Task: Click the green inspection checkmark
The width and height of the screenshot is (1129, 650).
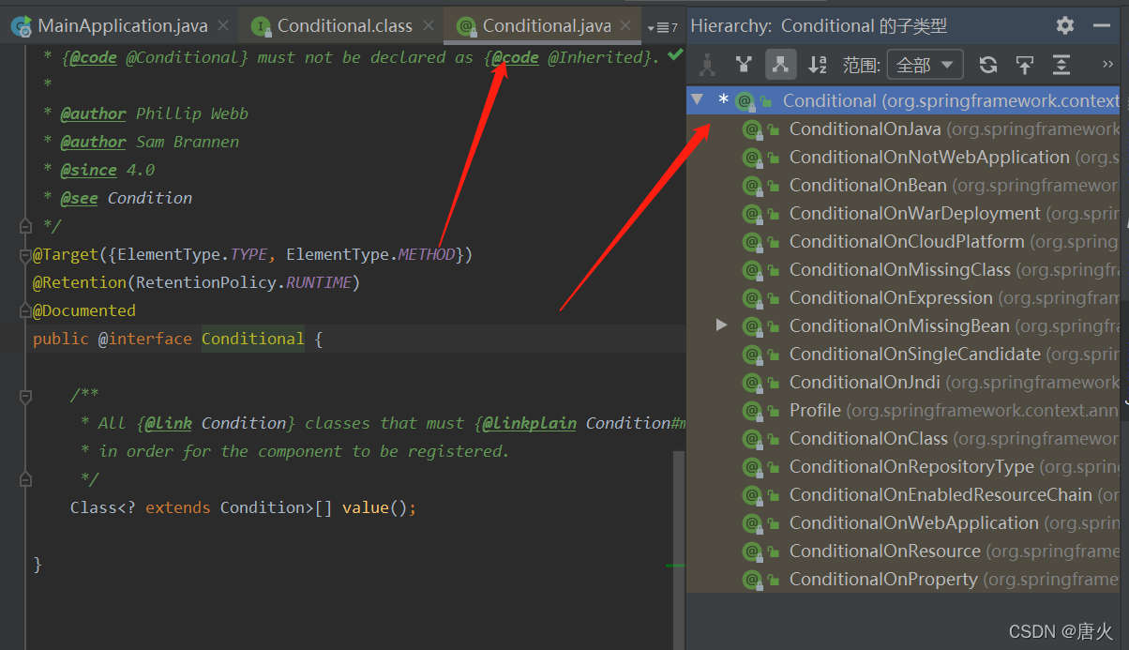Action: pos(674,56)
